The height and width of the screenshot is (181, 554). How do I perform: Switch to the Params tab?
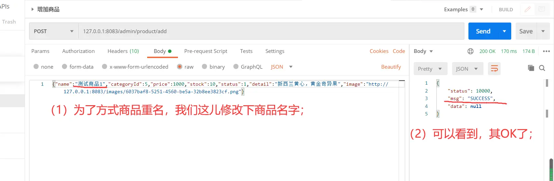[x=40, y=51]
